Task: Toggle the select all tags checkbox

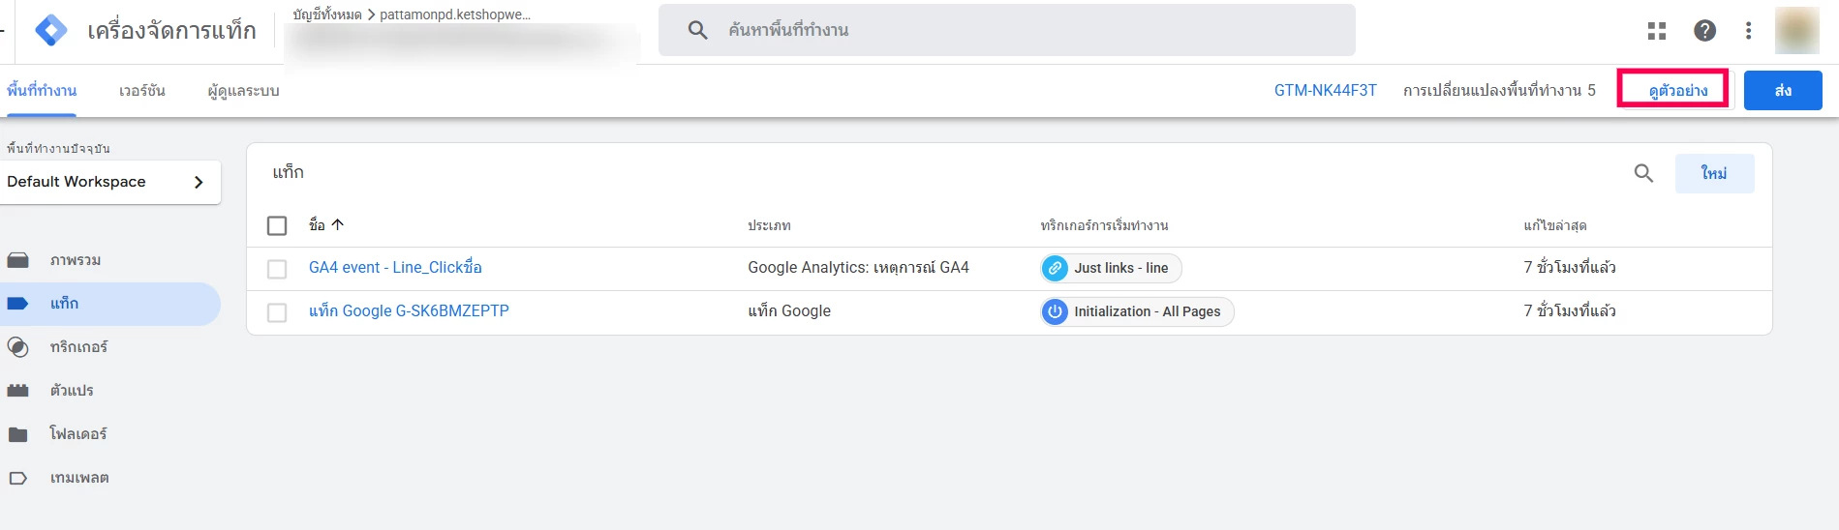Action: point(277,225)
